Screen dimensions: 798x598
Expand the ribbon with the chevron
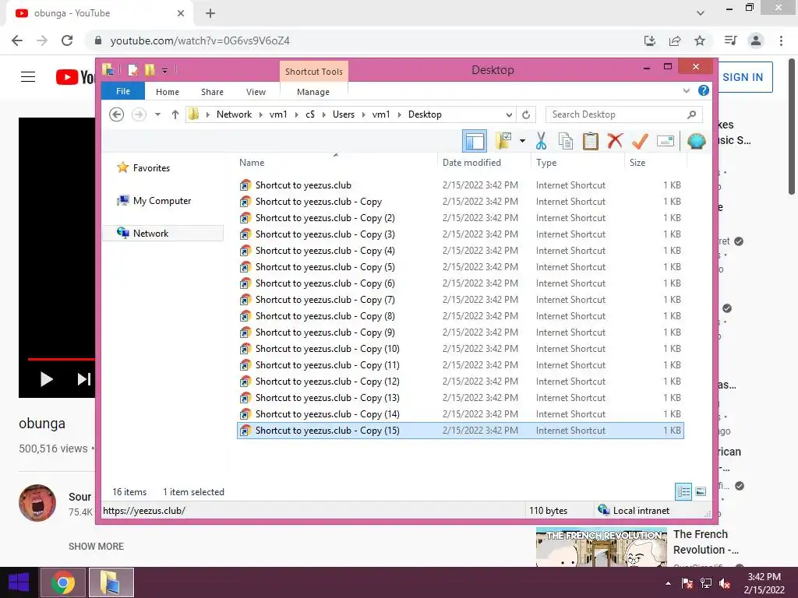point(686,91)
